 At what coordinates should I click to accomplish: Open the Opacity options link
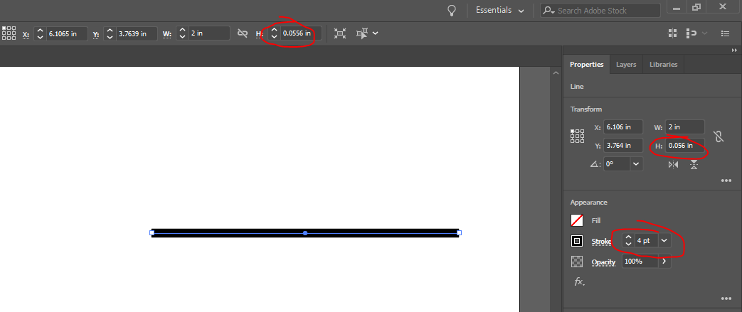tap(603, 262)
